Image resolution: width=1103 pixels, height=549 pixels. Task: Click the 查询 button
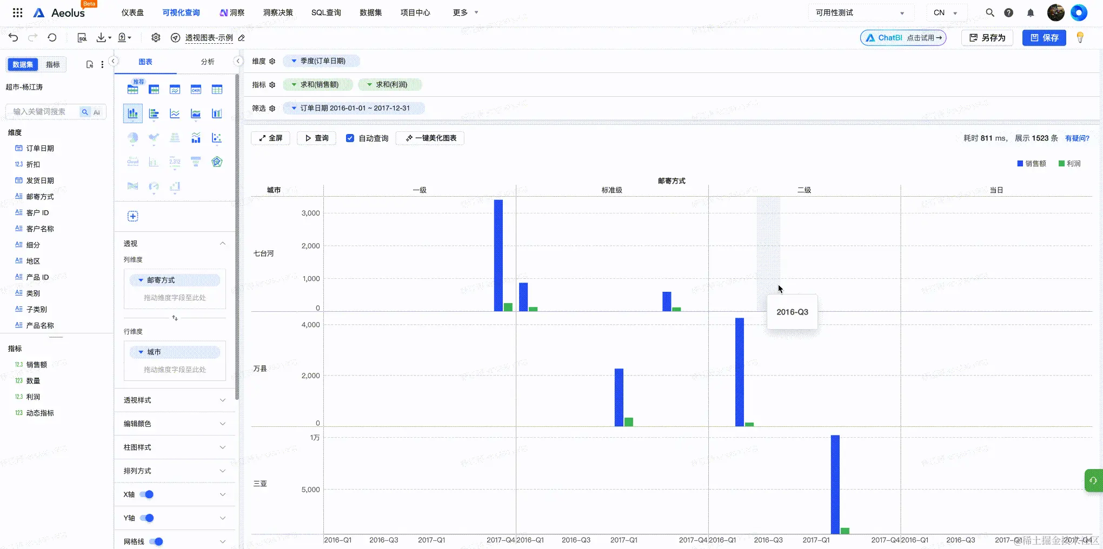pos(317,138)
